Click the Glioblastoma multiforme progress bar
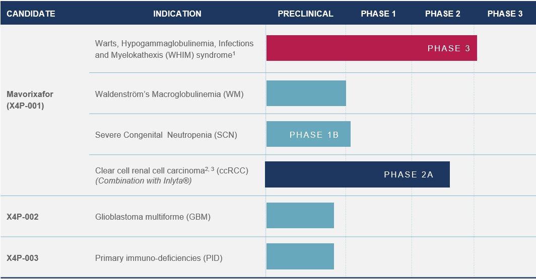The width and height of the screenshot is (536, 279). (x=300, y=215)
